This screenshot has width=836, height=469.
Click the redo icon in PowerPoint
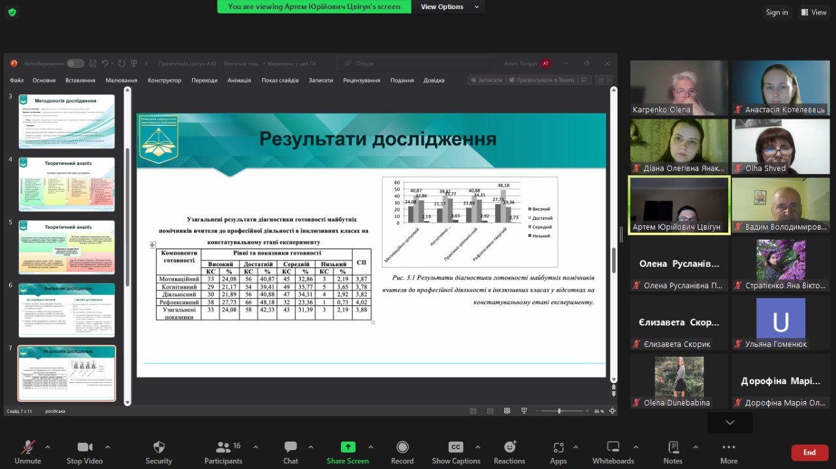(x=121, y=63)
